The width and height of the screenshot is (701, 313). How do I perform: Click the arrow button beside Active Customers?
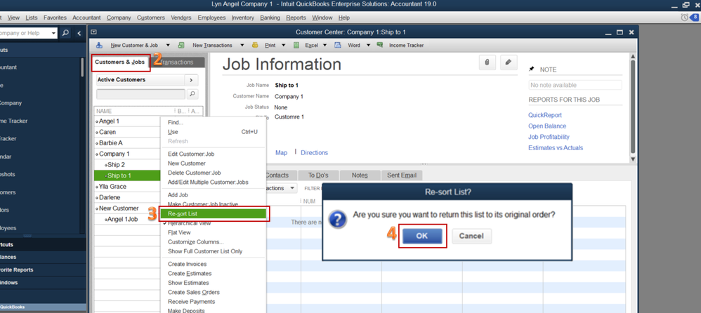191,80
